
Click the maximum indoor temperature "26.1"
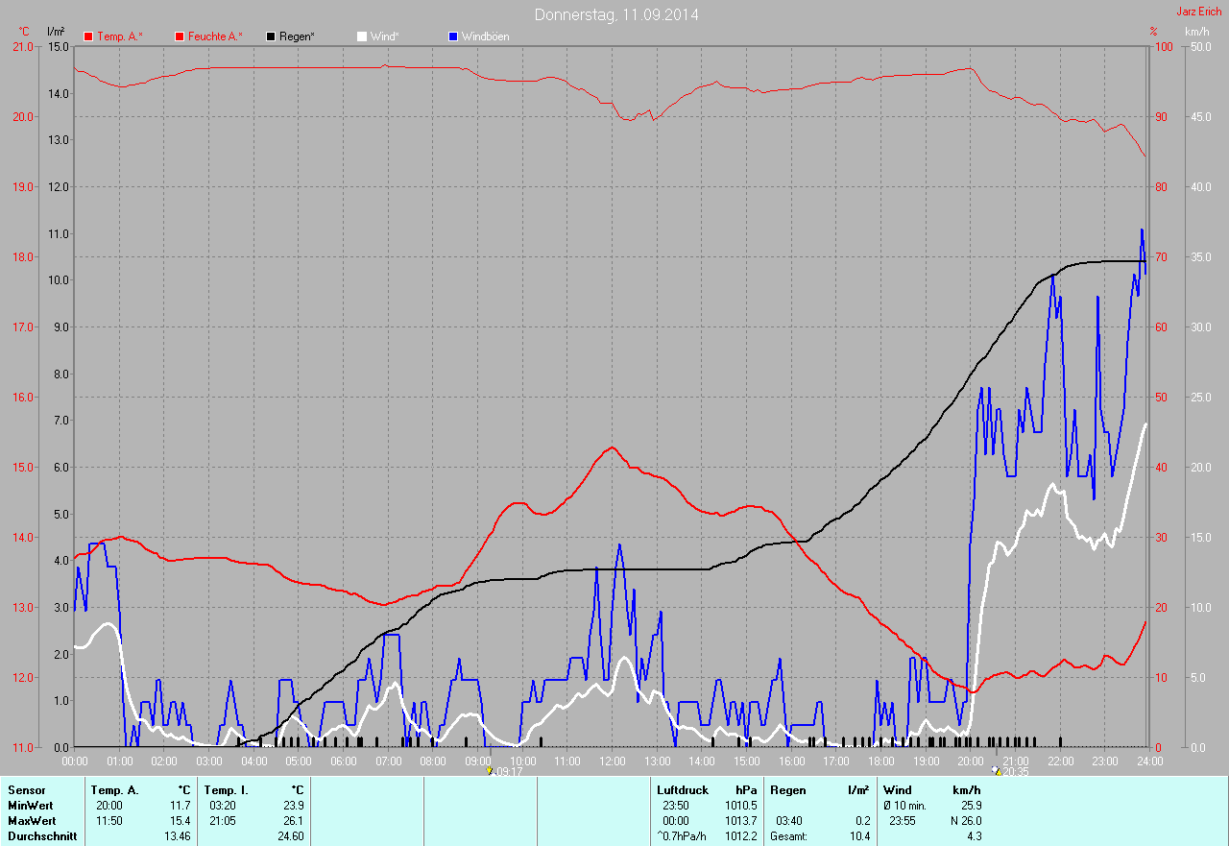pos(293,820)
